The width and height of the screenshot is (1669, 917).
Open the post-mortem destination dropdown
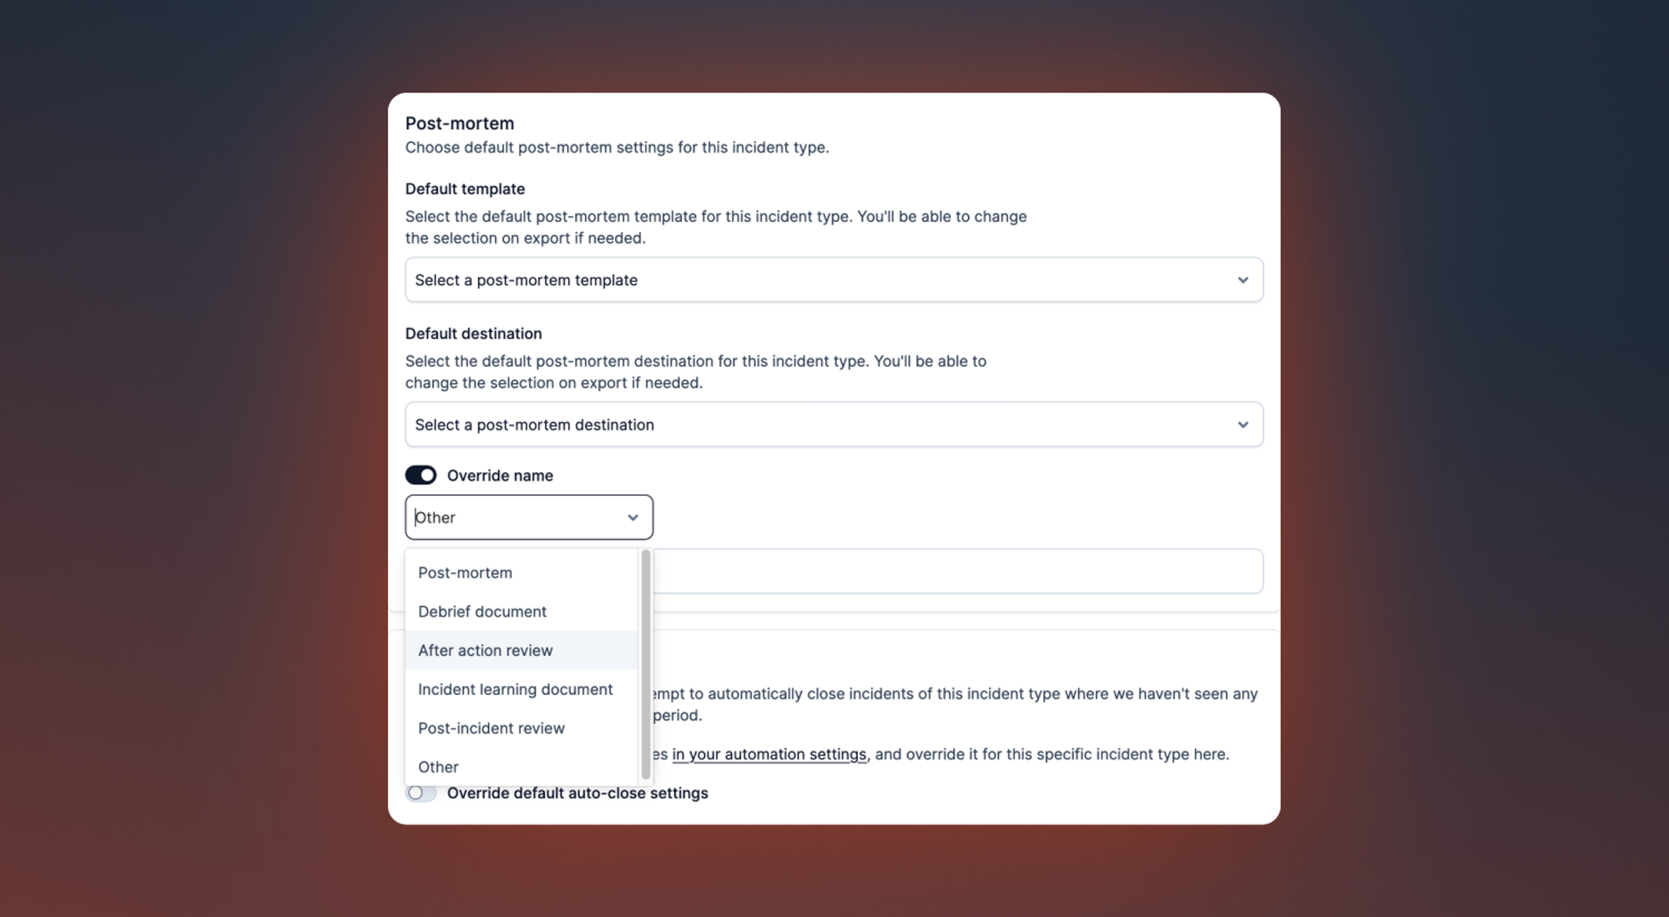click(834, 425)
